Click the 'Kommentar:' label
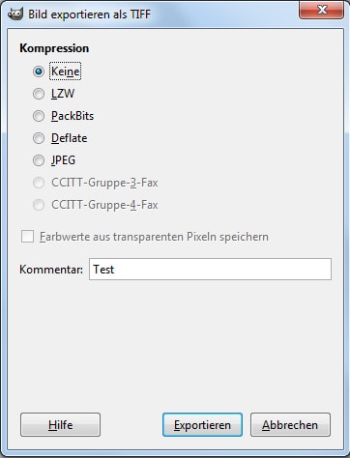 click(x=51, y=270)
